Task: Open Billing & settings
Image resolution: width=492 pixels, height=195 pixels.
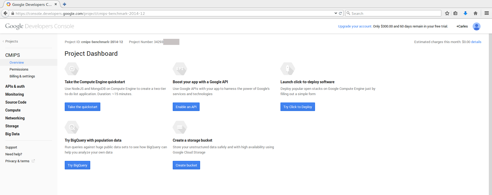Action: click(x=22, y=76)
